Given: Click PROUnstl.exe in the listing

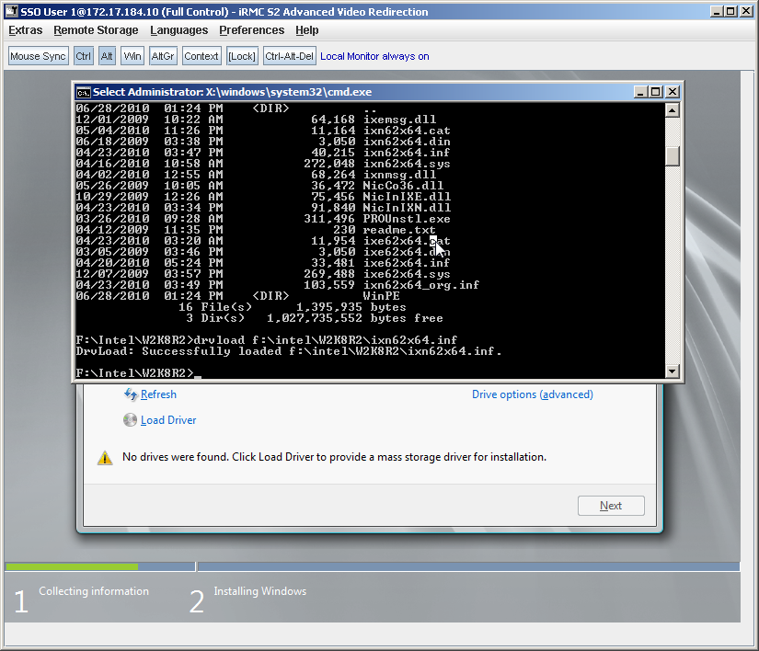Looking at the screenshot, I should [407, 219].
